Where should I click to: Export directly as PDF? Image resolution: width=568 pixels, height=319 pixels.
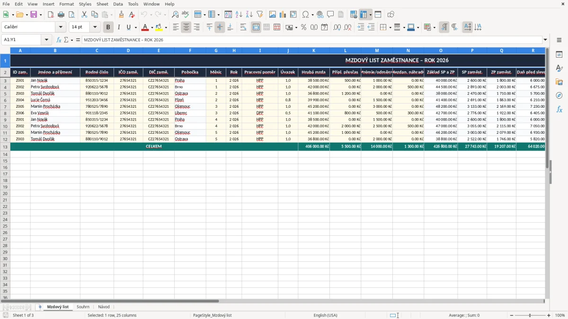(51, 15)
